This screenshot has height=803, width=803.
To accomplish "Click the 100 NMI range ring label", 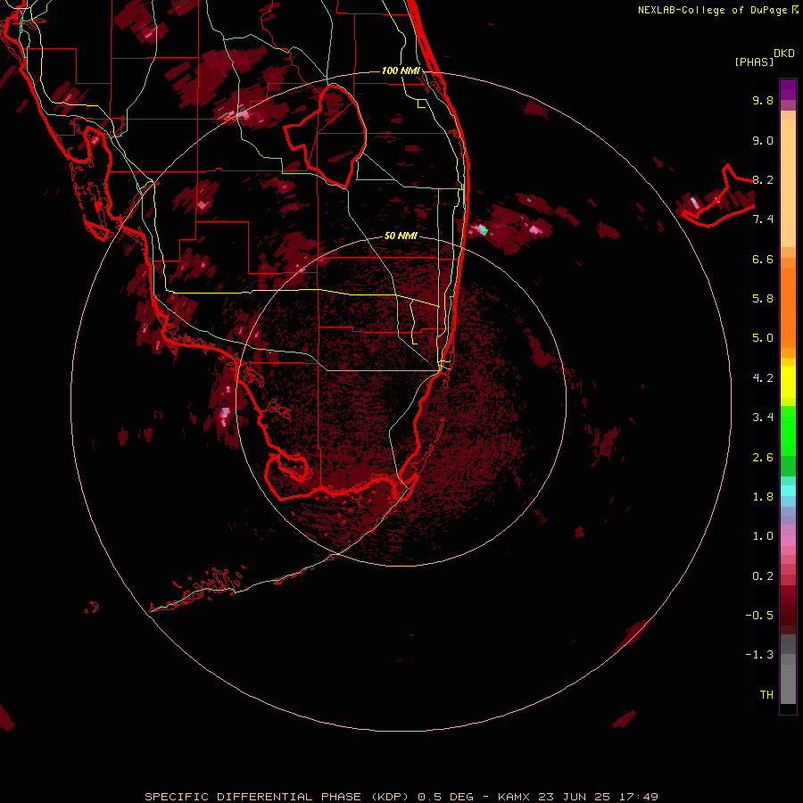I will [401, 70].
